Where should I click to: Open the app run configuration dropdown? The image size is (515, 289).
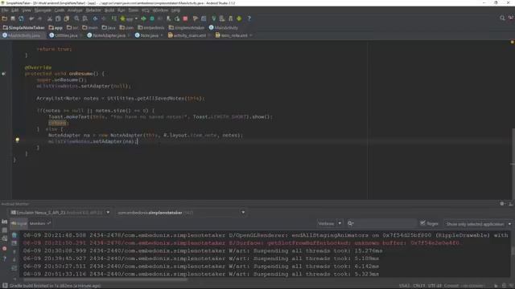click(x=129, y=18)
